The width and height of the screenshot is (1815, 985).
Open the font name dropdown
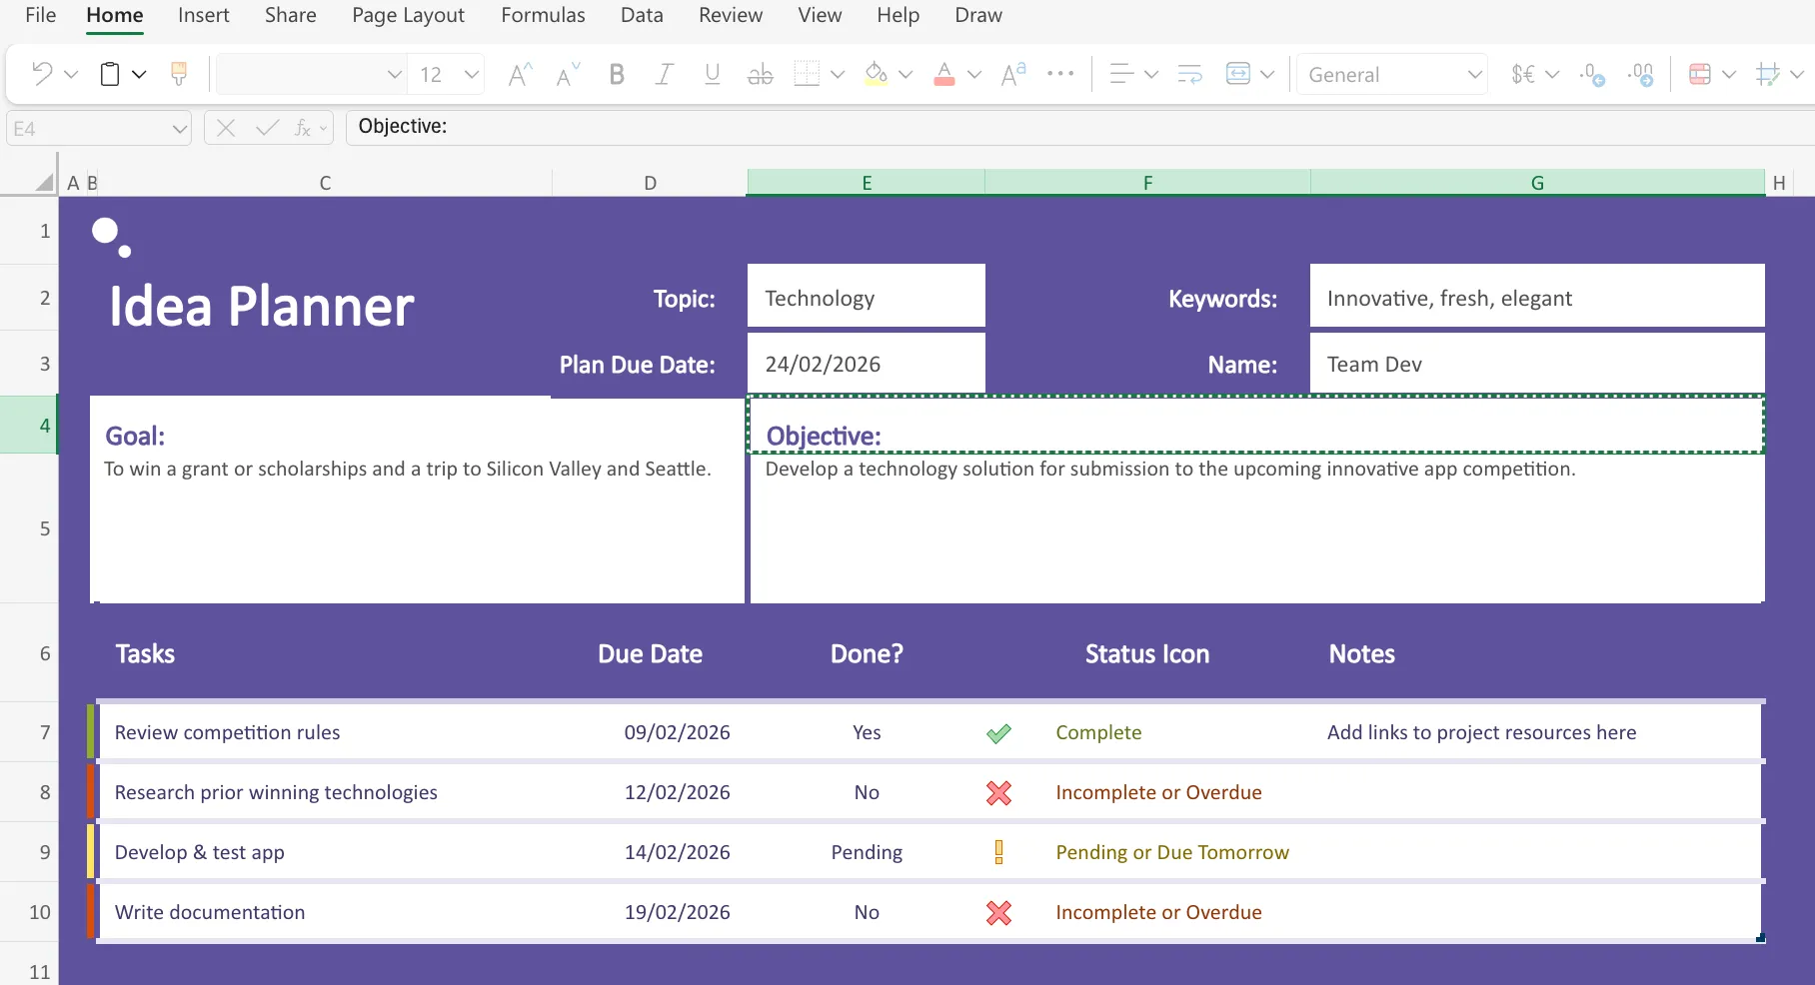point(394,74)
